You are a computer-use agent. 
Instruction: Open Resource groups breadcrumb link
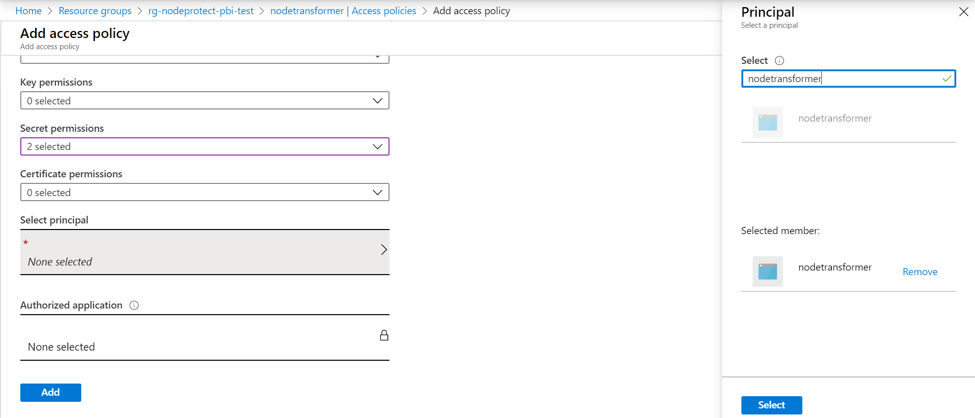[x=95, y=11]
